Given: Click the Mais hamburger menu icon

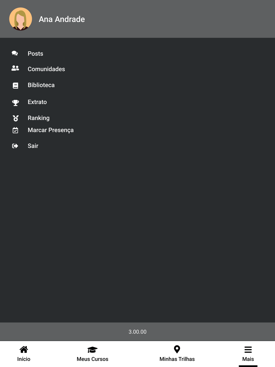Looking at the screenshot, I should pyautogui.click(x=248, y=350).
